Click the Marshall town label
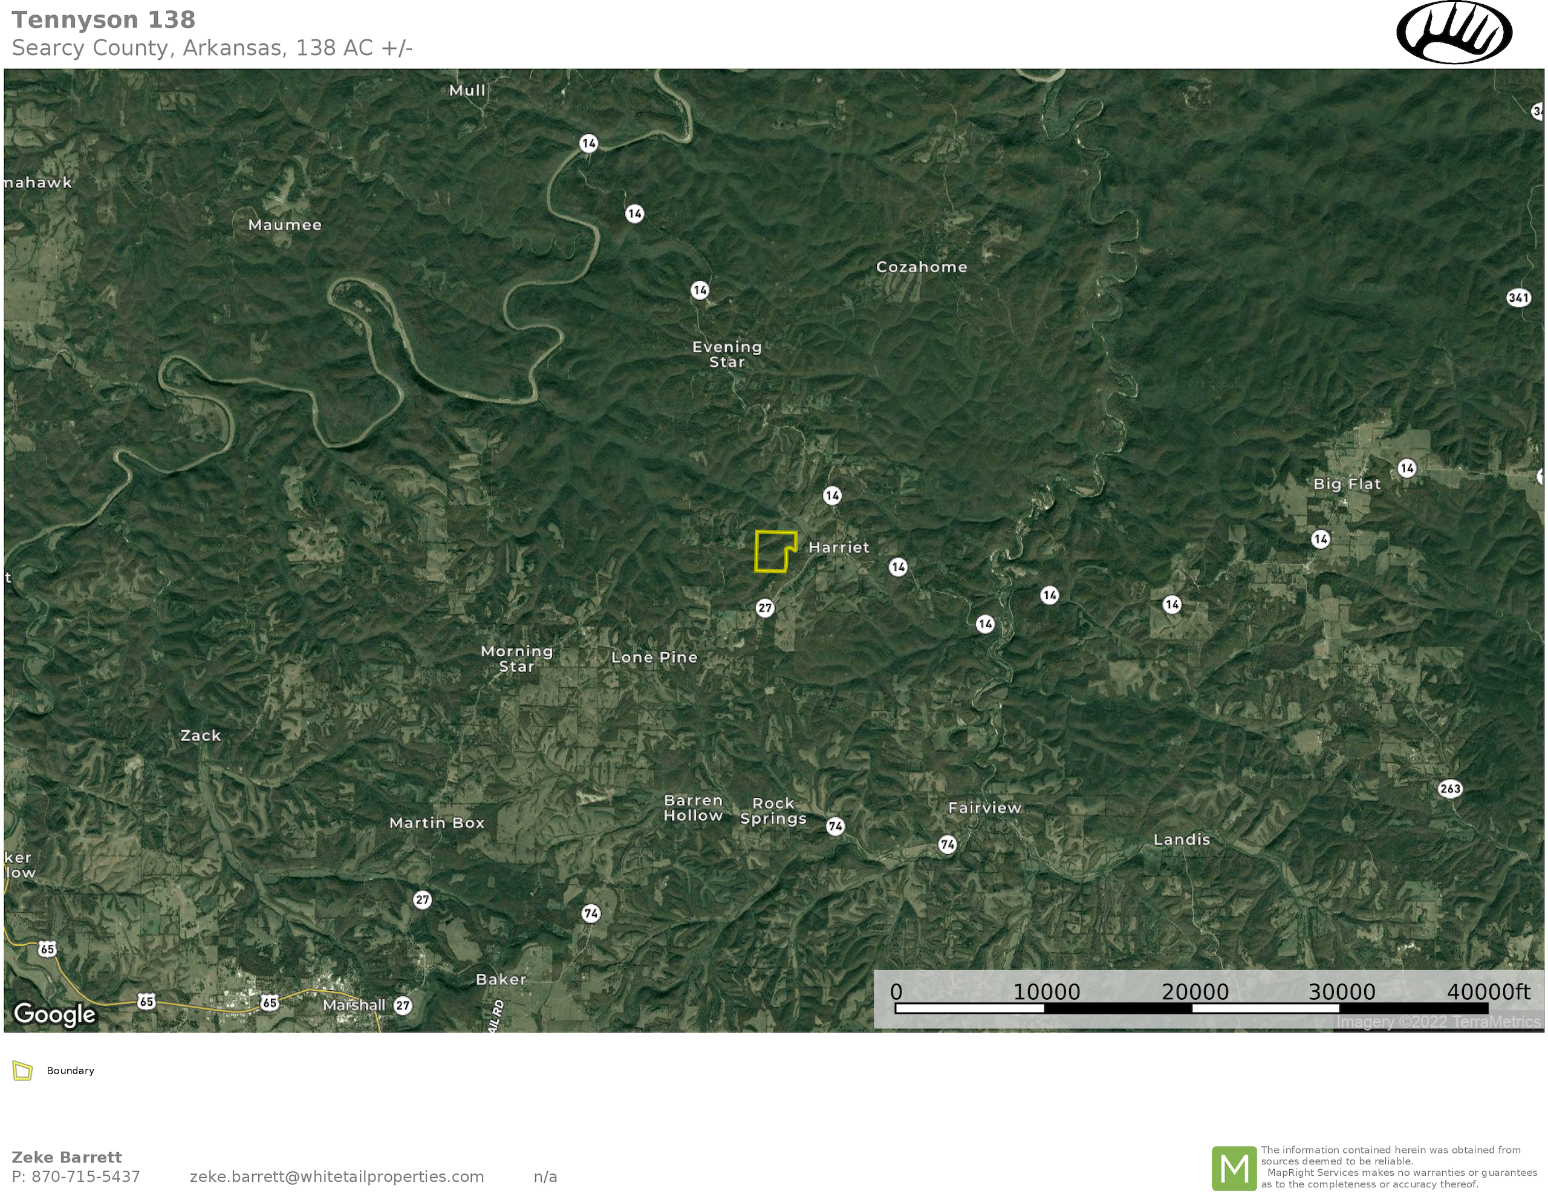This screenshot has width=1548, height=1197. pyautogui.click(x=354, y=1005)
